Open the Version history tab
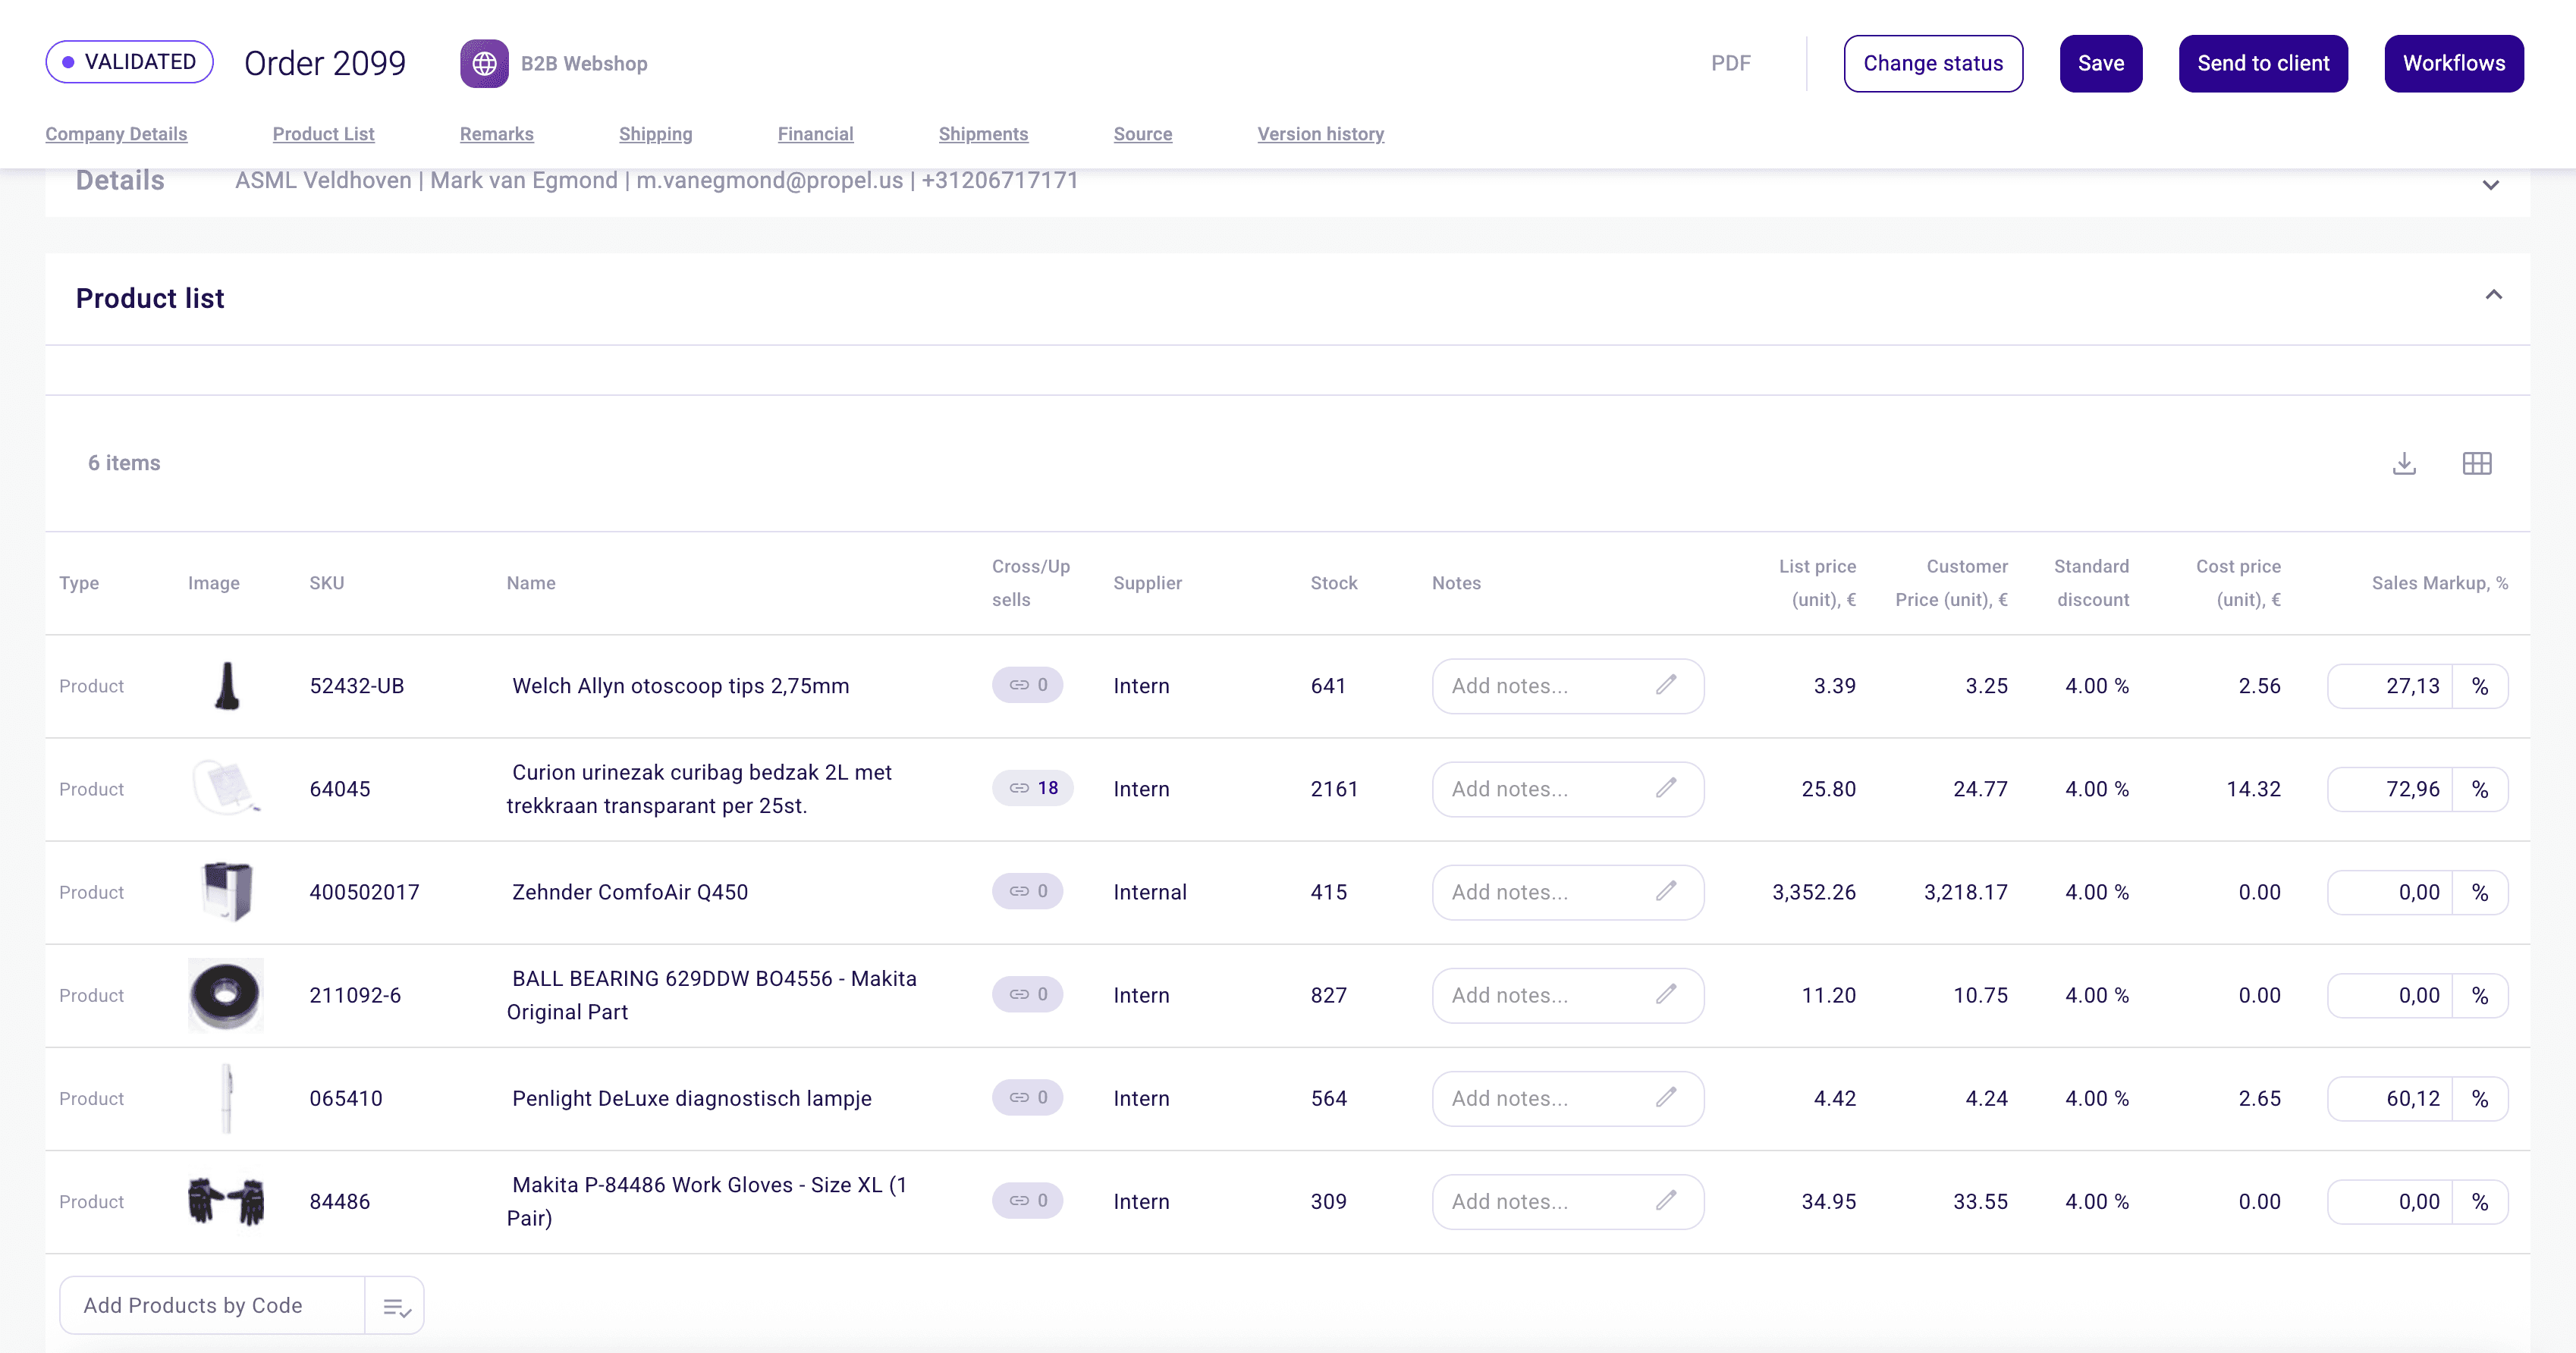This screenshot has height=1353, width=2576. (x=1320, y=134)
